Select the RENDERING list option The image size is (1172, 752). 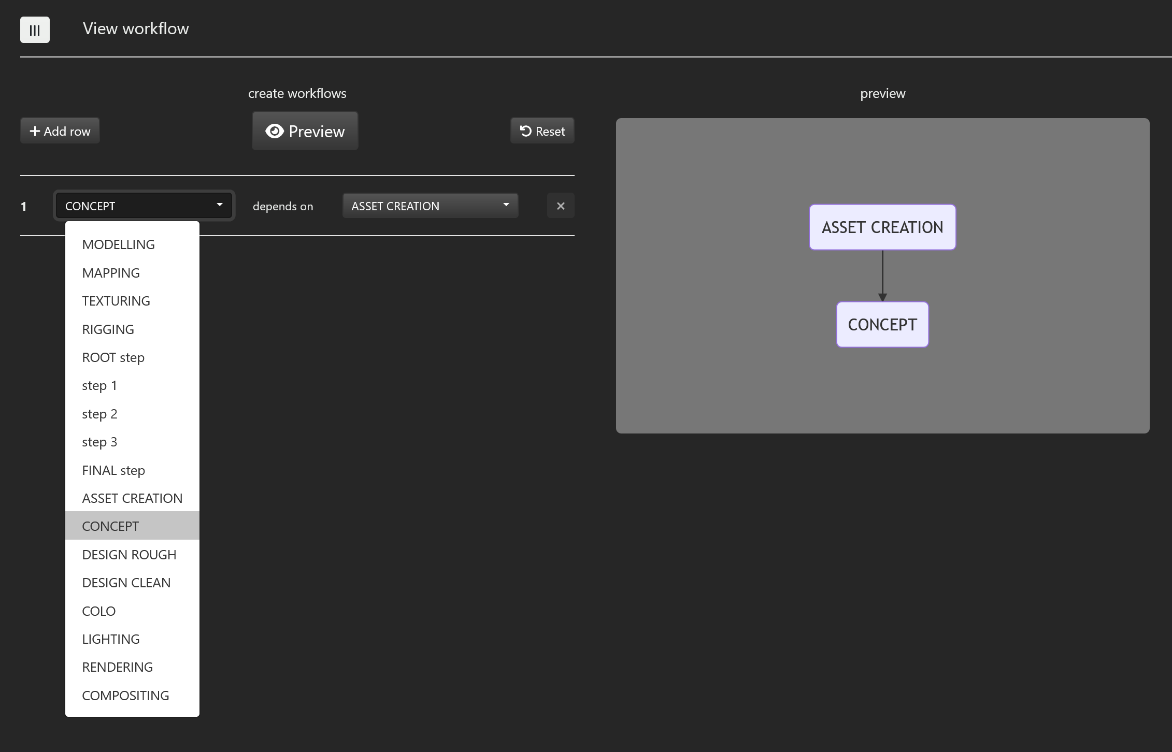[x=117, y=667]
